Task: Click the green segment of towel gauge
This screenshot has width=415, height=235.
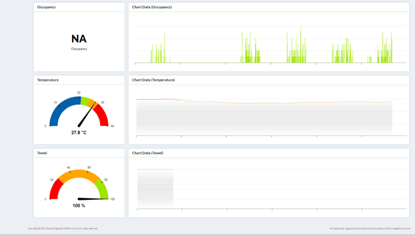Action: tap(103, 189)
